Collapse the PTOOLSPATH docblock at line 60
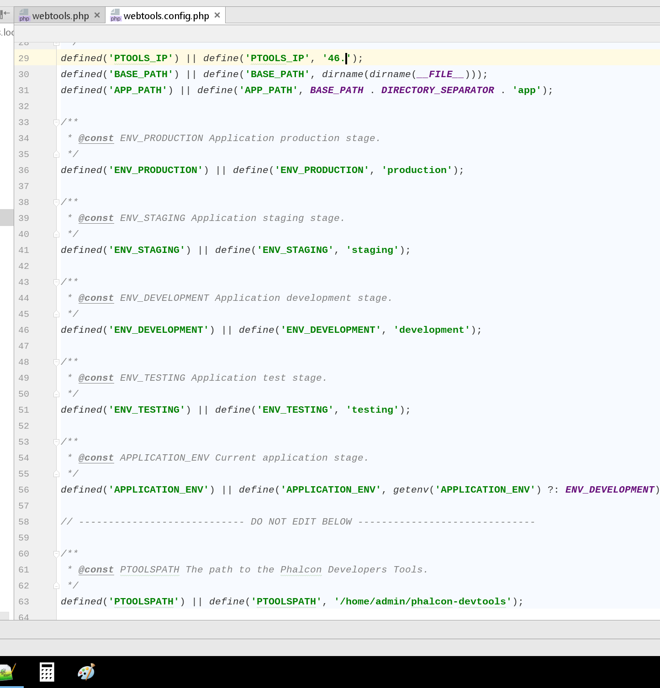The width and height of the screenshot is (660, 688). click(56, 553)
